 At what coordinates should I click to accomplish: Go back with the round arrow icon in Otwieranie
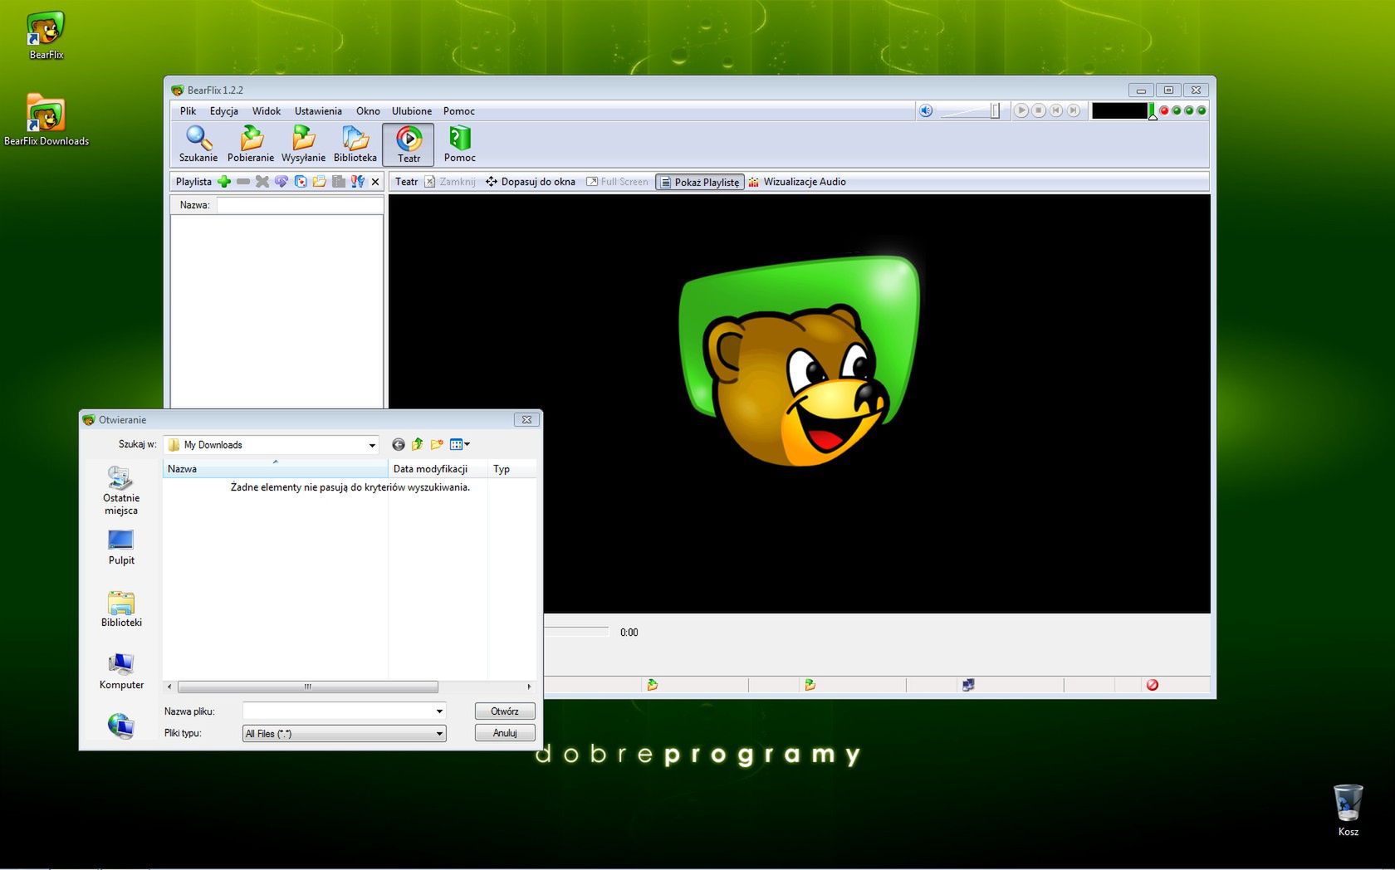(x=399, y=445)
